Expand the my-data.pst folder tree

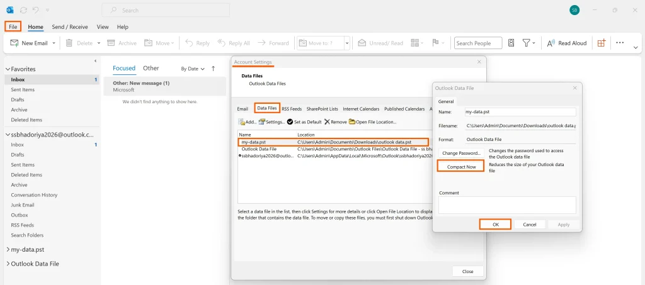[x=8, y=249]
